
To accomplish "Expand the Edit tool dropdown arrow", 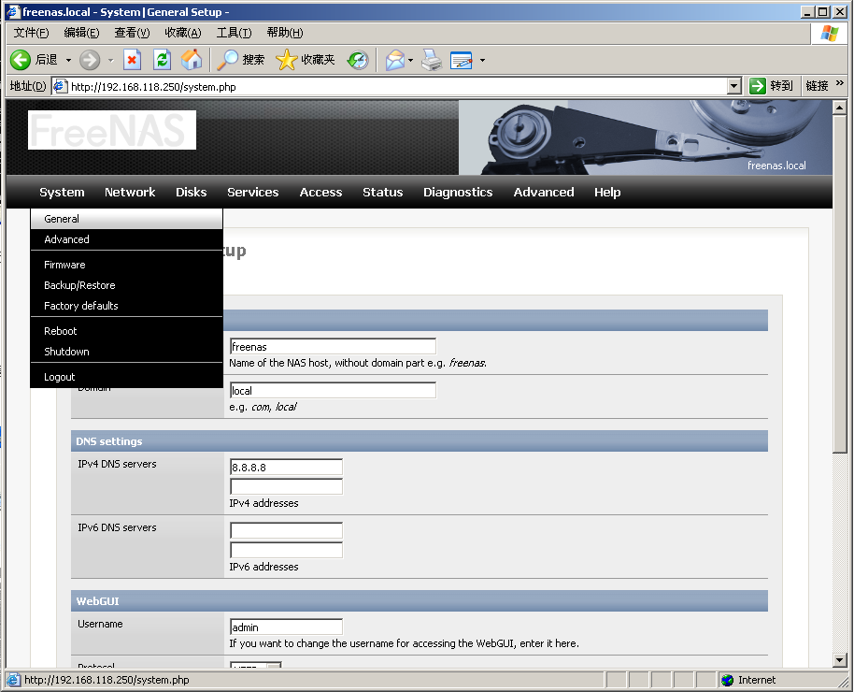I will [482, 60].
